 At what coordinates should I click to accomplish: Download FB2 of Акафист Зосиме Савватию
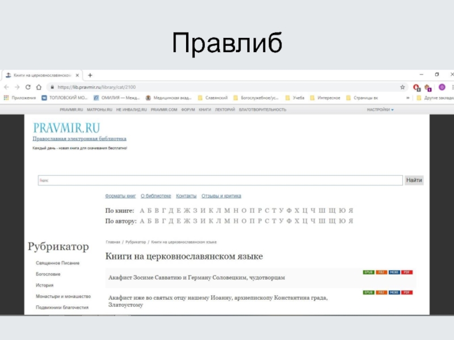[381, 273]
